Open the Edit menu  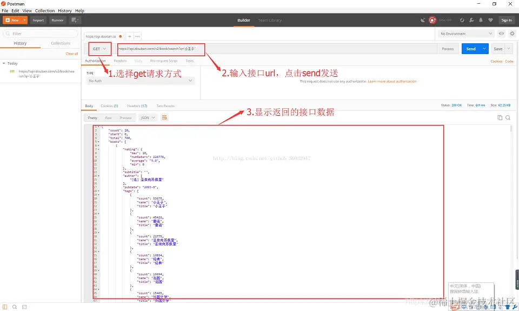point(15,11)
